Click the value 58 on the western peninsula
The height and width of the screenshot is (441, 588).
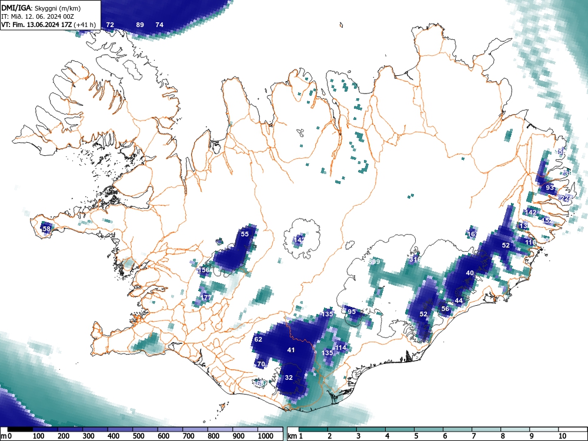point(46,228)
